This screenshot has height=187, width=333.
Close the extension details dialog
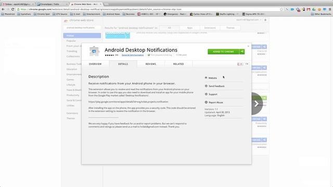(248, 46)
